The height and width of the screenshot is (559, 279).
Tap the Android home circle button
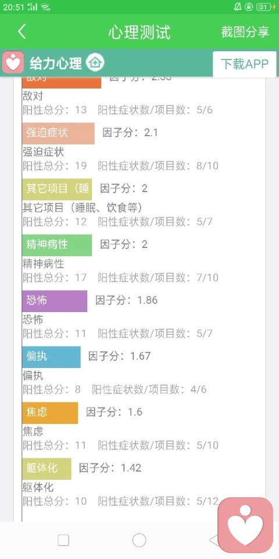click(139, 540)
